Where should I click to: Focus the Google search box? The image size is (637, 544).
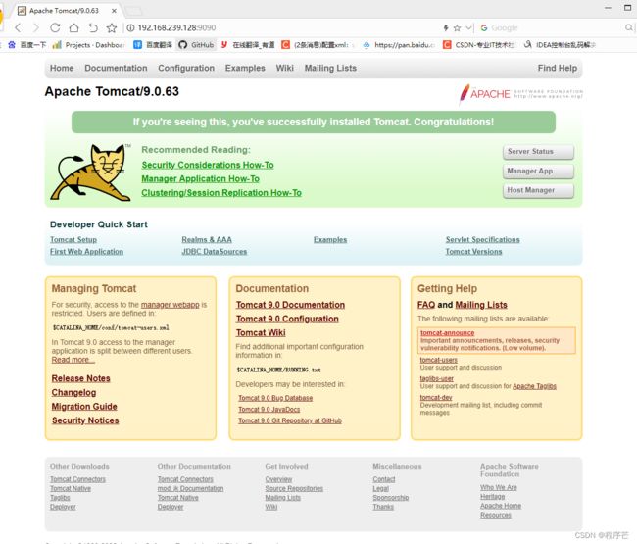(557, 27)
